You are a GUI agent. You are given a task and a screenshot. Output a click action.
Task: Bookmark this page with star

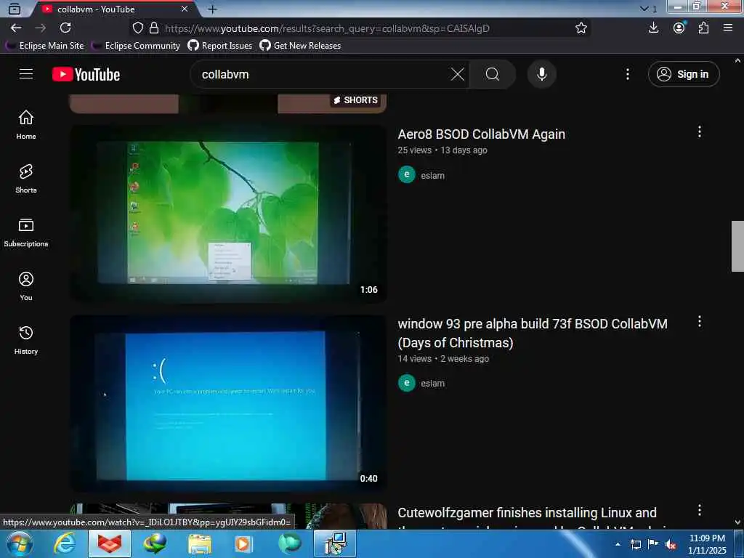coord(581,28)
